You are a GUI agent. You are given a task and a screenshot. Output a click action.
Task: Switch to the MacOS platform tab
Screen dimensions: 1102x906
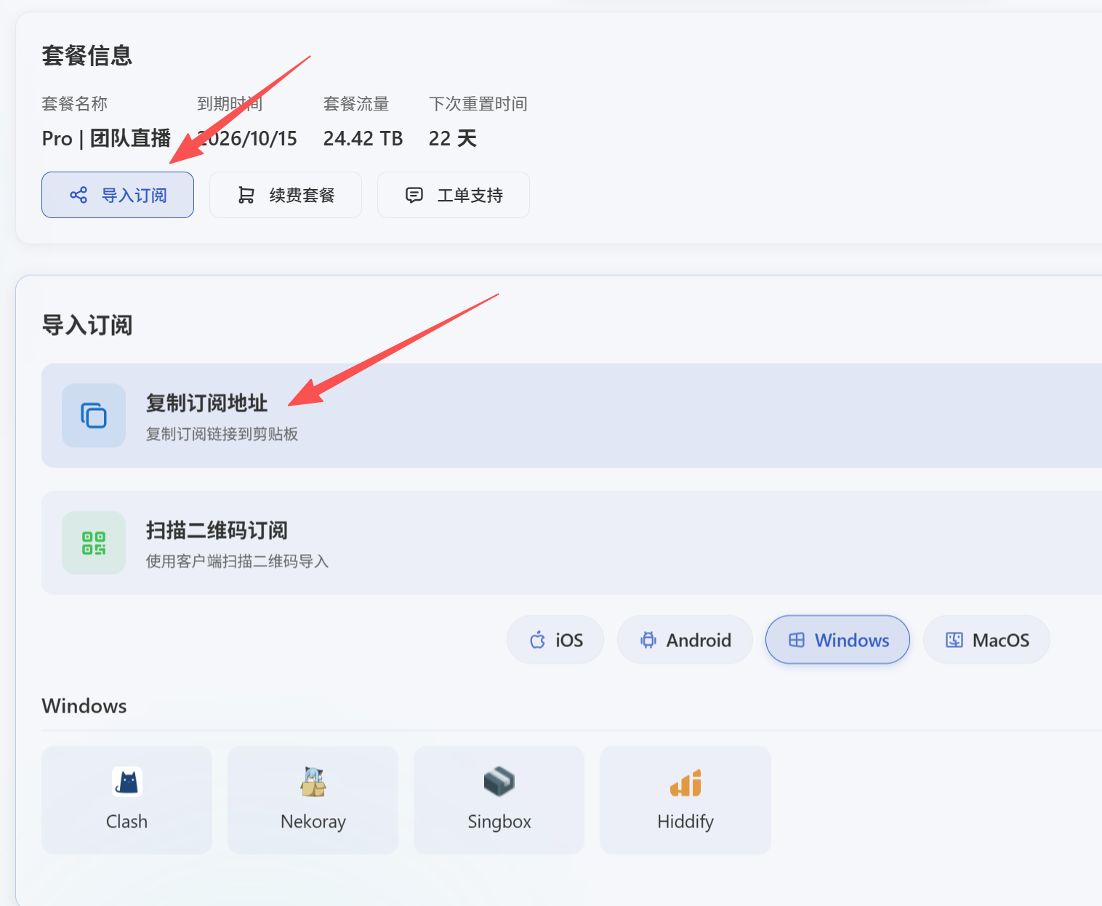coord(986,640)
